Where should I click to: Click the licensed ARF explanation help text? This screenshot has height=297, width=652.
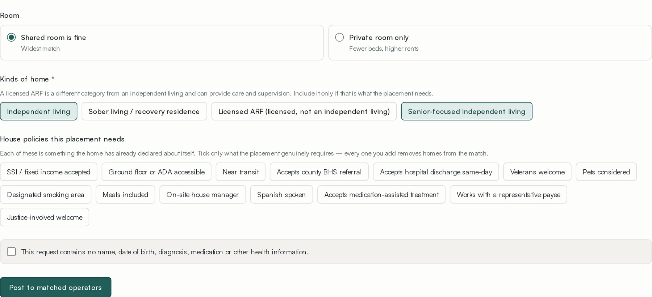point(217,93)
